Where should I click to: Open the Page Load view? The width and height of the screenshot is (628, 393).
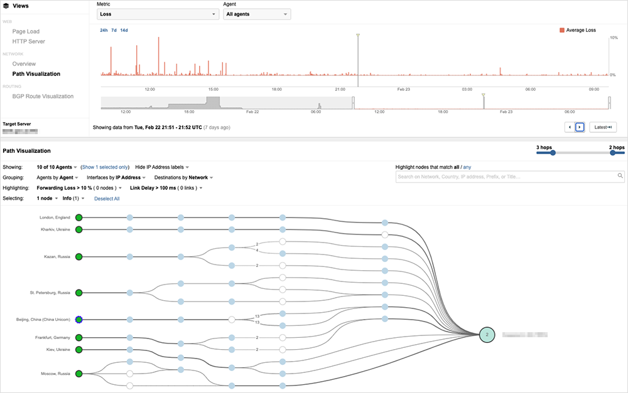tap(26, 31)
